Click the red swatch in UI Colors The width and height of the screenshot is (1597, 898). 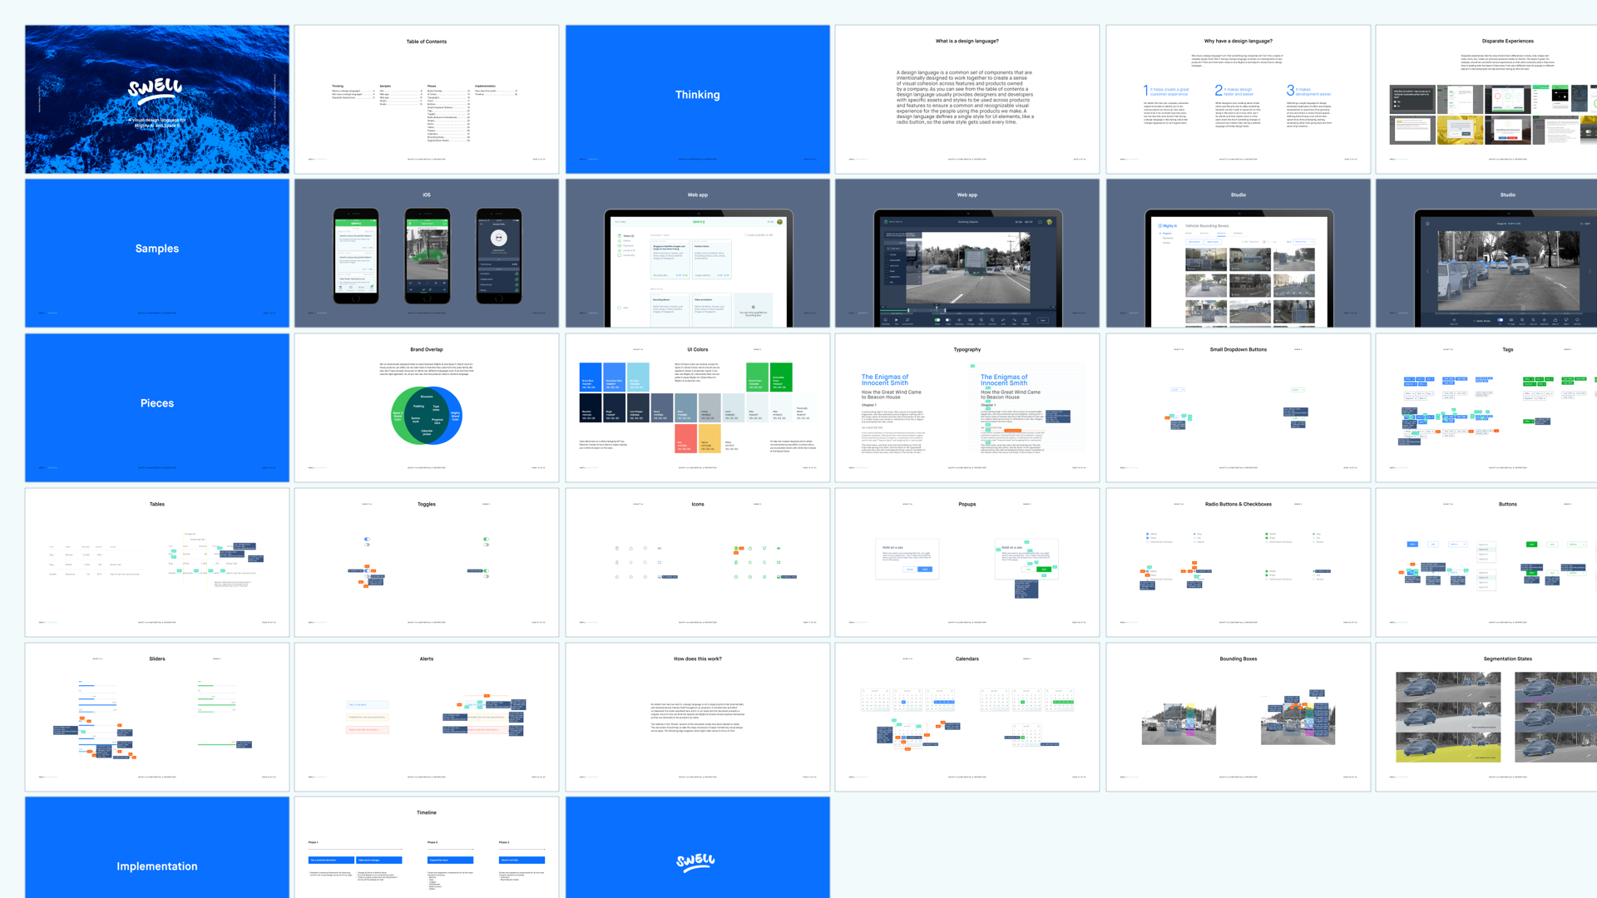(x=685, y=438)
